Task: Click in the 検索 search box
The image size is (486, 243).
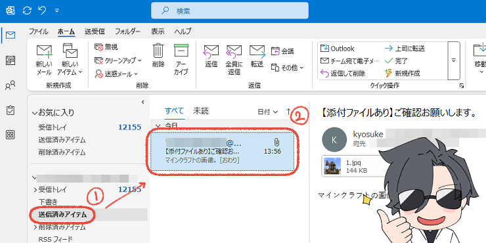Action: tap(230, 11)
